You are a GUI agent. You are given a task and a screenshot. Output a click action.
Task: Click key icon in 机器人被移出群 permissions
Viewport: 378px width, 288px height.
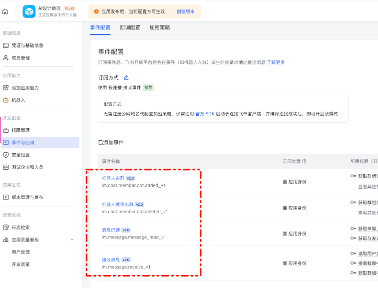pos(353,203)
